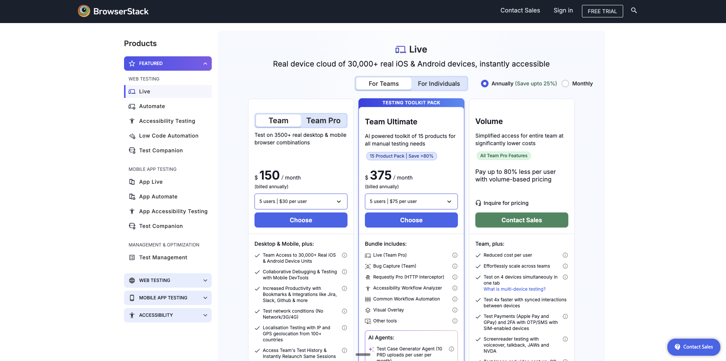
Task: Click the info icon for Bug Capture (Team)
Action: [x=455, y=266]
